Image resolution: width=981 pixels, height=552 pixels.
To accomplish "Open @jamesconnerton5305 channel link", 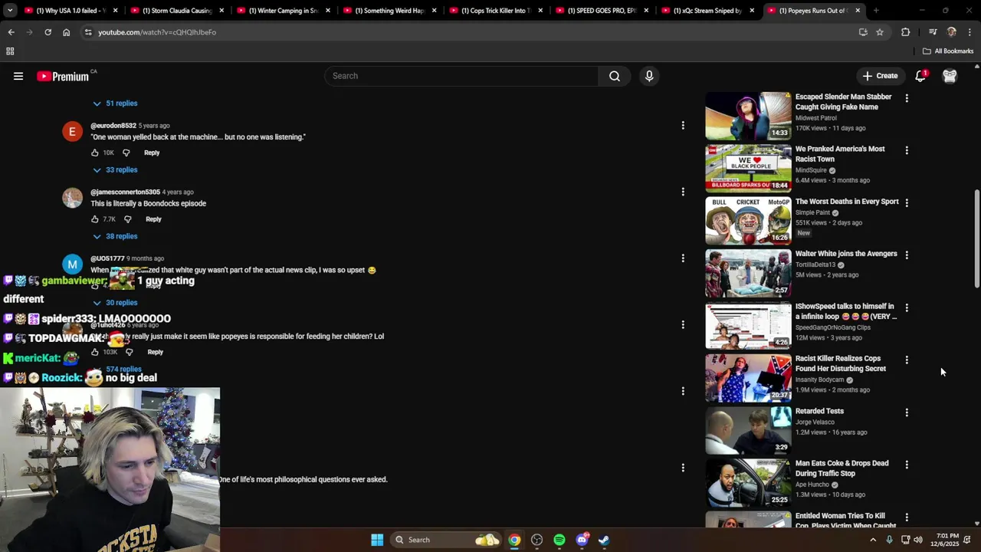I will [125, 192].
